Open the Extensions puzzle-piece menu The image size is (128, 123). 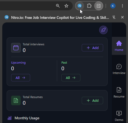89,6
